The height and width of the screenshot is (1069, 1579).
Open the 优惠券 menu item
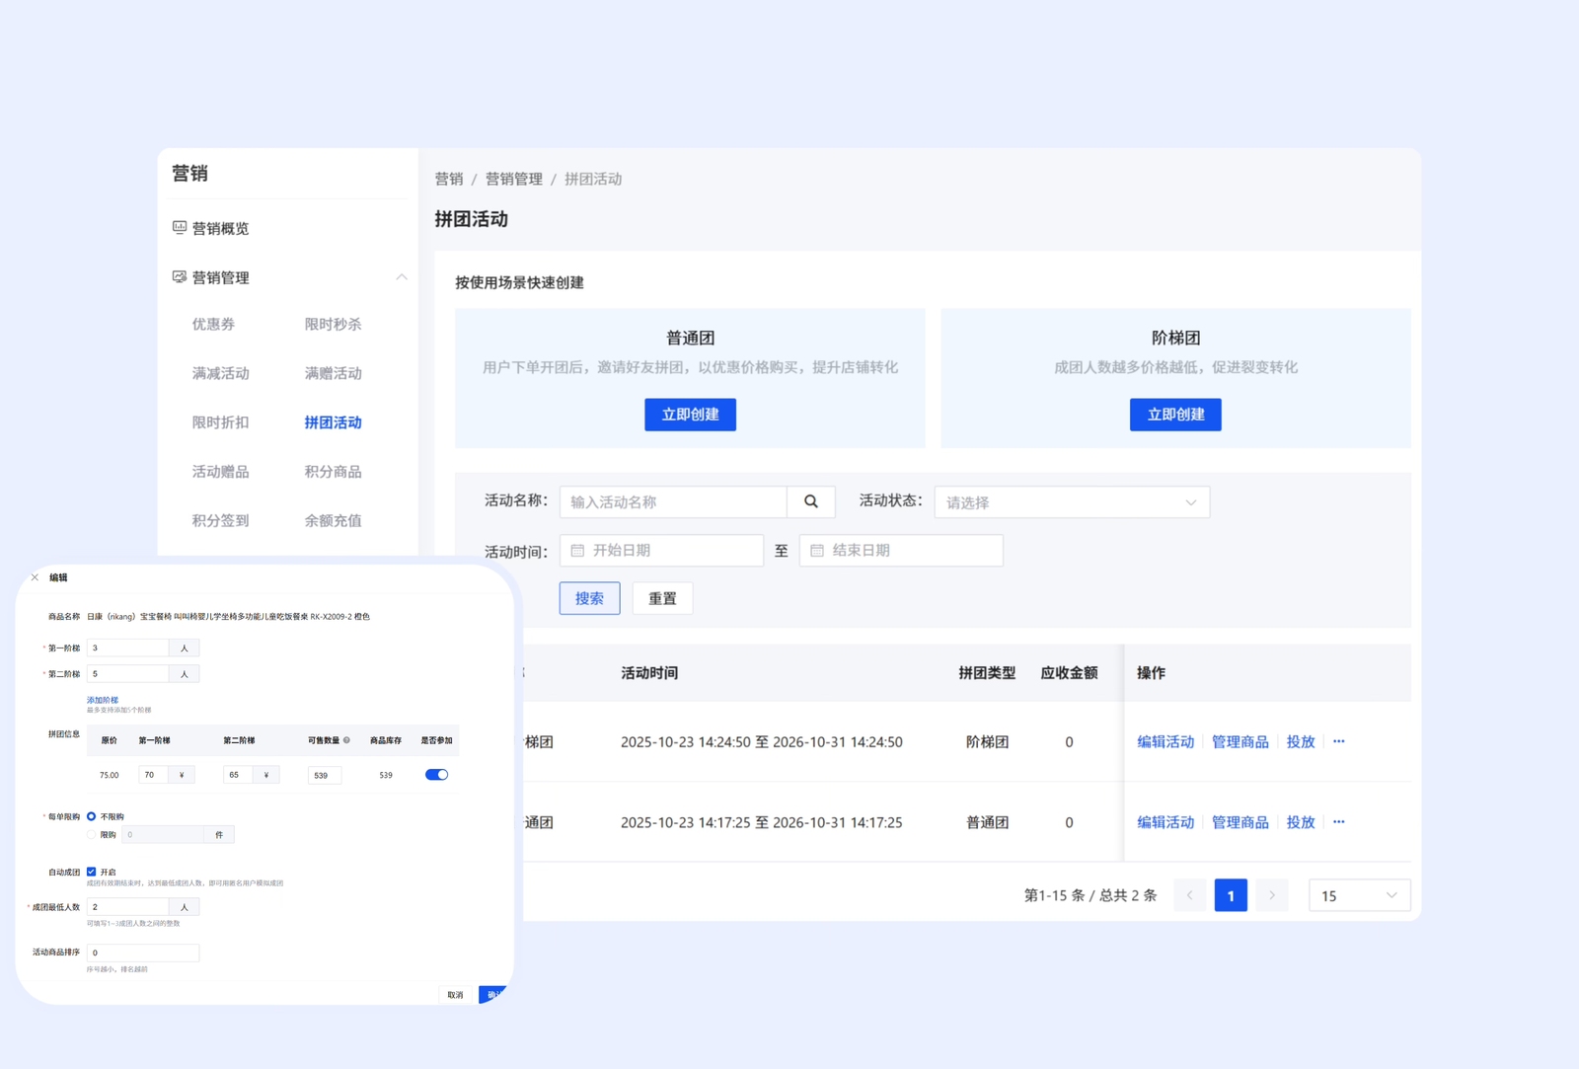pos(213,324)
